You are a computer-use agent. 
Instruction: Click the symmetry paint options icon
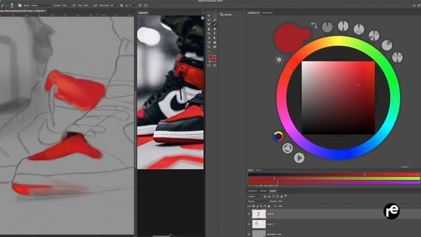145,5
